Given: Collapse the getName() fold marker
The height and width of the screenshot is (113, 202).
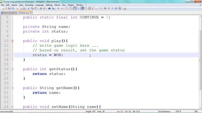Looking at the screenshot, I should pos(12,88).
